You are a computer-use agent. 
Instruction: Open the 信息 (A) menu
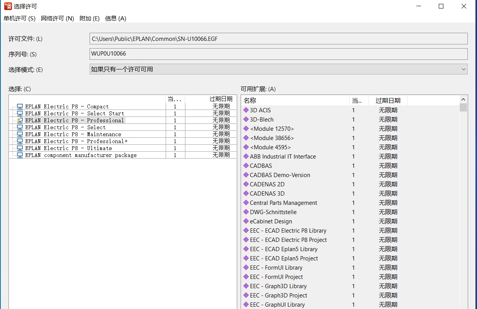pyautogui.click(x=115, y=19)
